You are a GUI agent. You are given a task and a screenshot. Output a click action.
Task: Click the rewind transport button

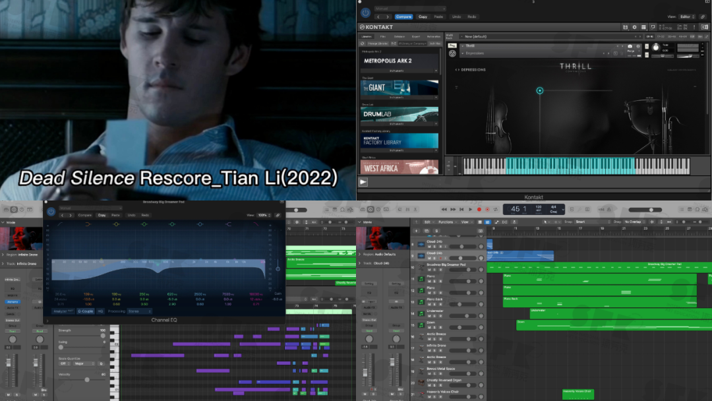pyautogui.click(x=444, y=209)
